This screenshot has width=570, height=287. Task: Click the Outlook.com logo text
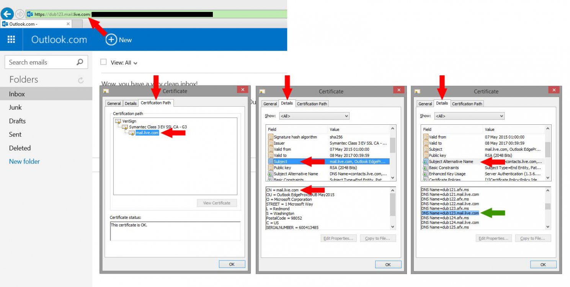59,39
